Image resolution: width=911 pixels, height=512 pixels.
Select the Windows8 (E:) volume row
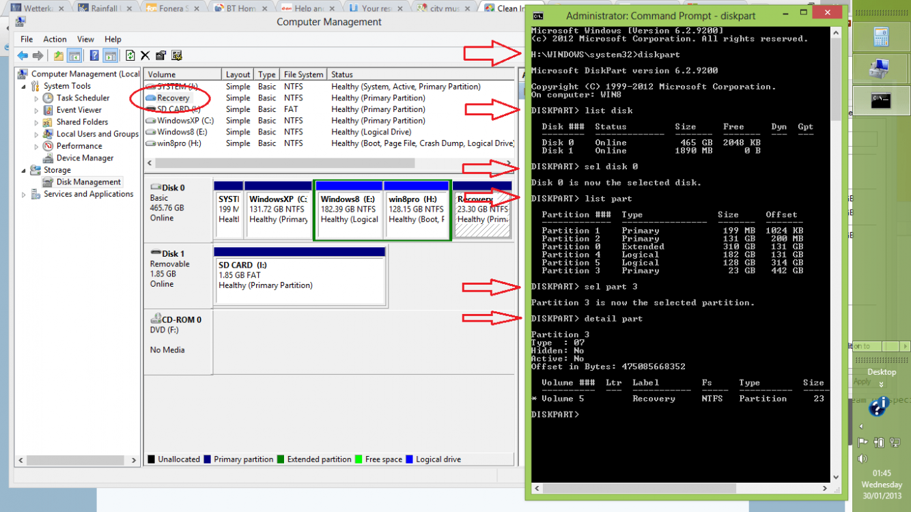coord(330,132)
